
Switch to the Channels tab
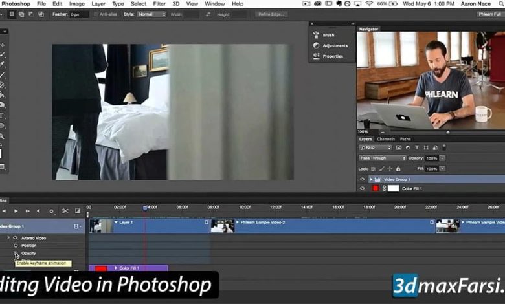pos(386,139)
